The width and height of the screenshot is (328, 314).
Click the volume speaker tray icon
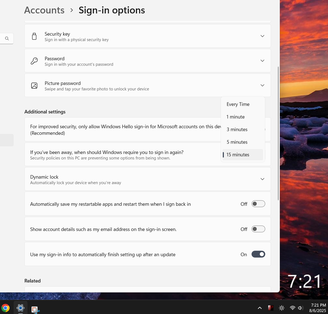coord(301,308)
